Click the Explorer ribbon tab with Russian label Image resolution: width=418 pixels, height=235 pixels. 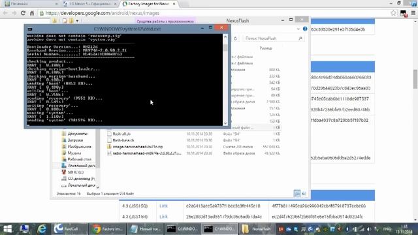click(x=165, y=21)
